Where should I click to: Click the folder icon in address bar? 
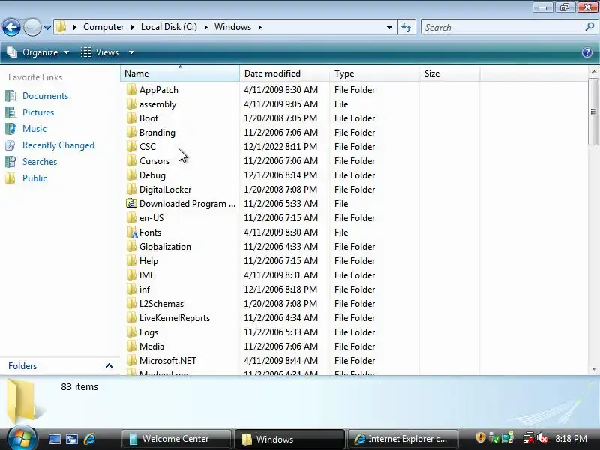coord(61,27)
